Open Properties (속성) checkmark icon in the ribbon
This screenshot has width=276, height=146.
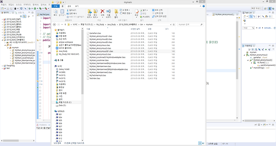(x=136, y=12)
